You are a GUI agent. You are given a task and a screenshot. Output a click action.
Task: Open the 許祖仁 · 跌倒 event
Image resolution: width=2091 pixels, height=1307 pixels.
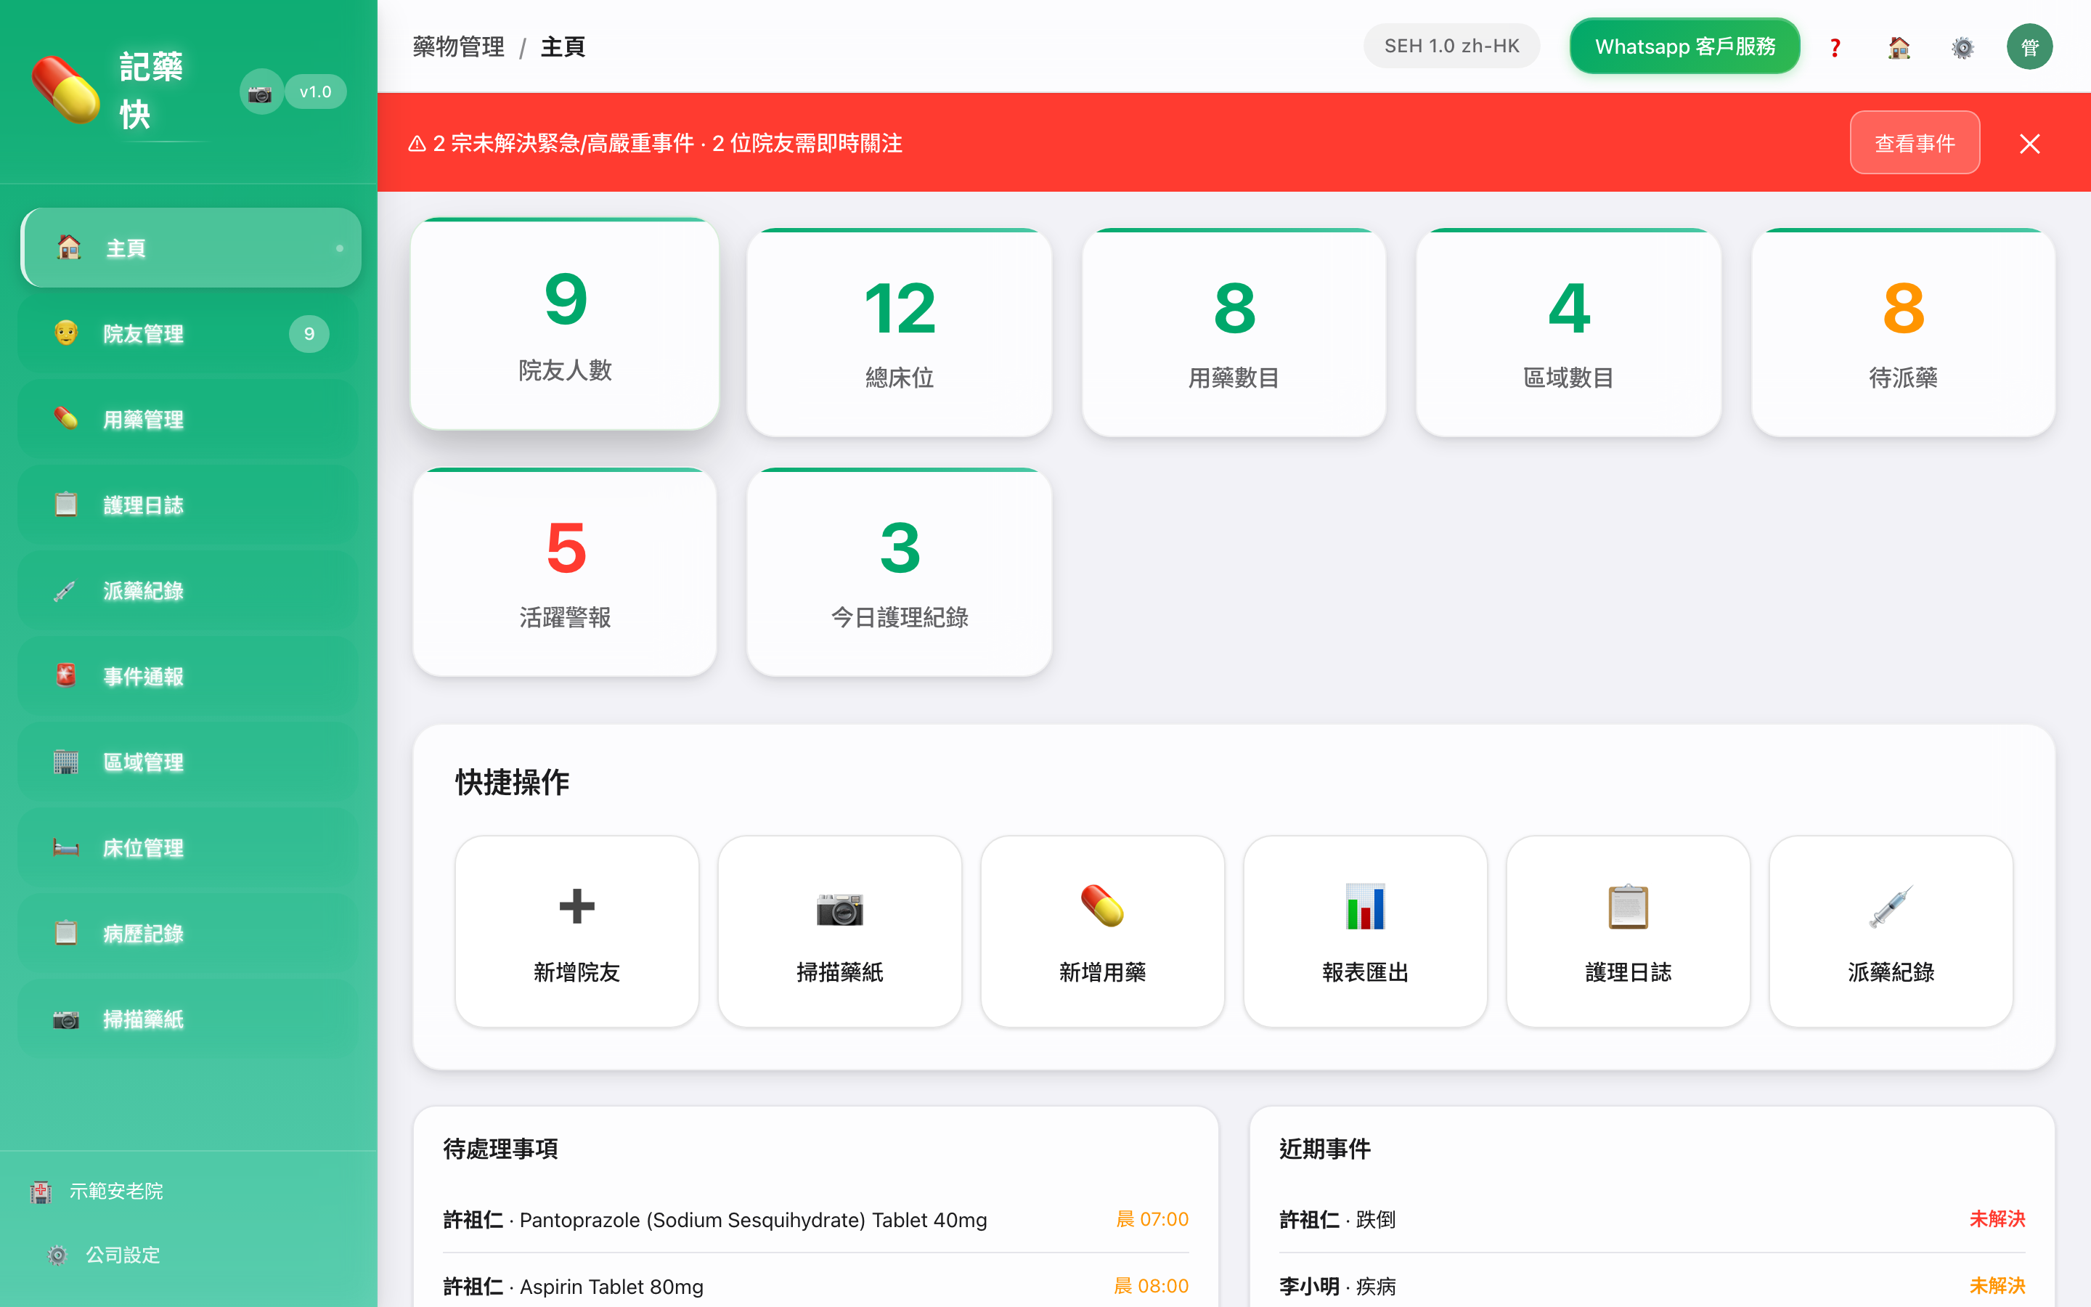(x=1651, y=1220)
